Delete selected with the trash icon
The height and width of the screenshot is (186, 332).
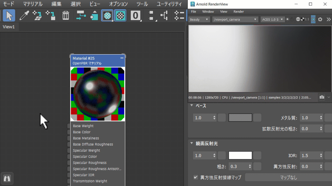(65, 15)
